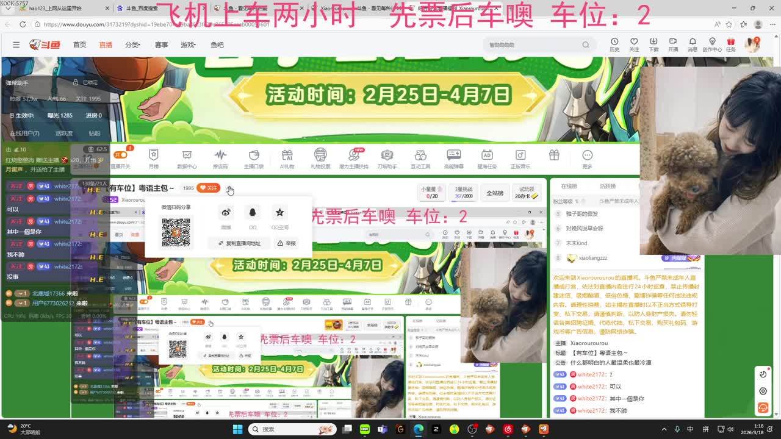Open 鱼吧 in the navigation bar
Viewport: 781px width, 439px height.
(217, 45)
